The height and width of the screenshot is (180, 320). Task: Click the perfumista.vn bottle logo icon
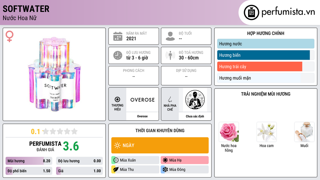coord(251,12)
